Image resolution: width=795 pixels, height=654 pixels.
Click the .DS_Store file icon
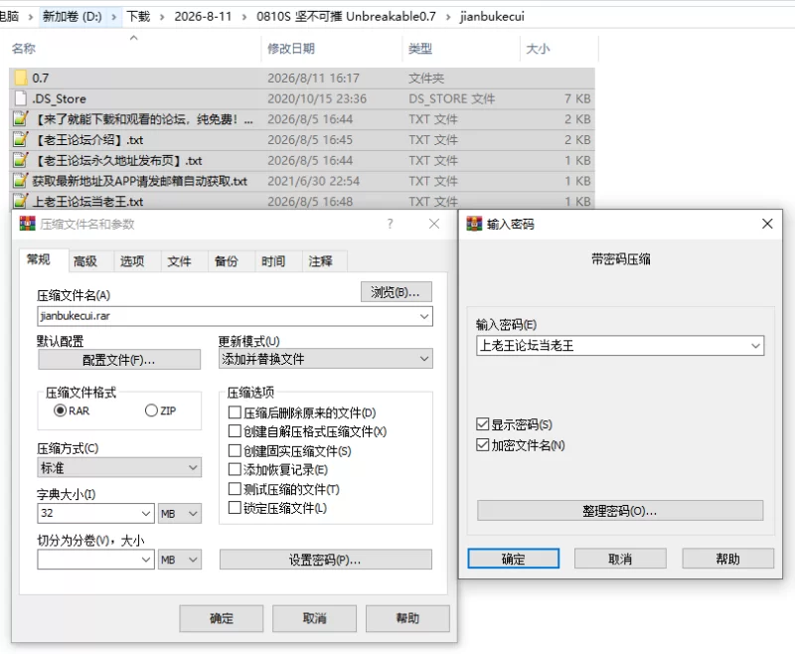point(20,98)
